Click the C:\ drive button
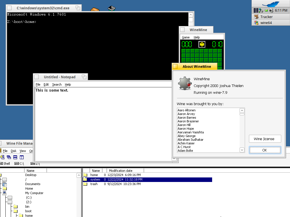The image size is (290, 217). click(x=19, y=164)
